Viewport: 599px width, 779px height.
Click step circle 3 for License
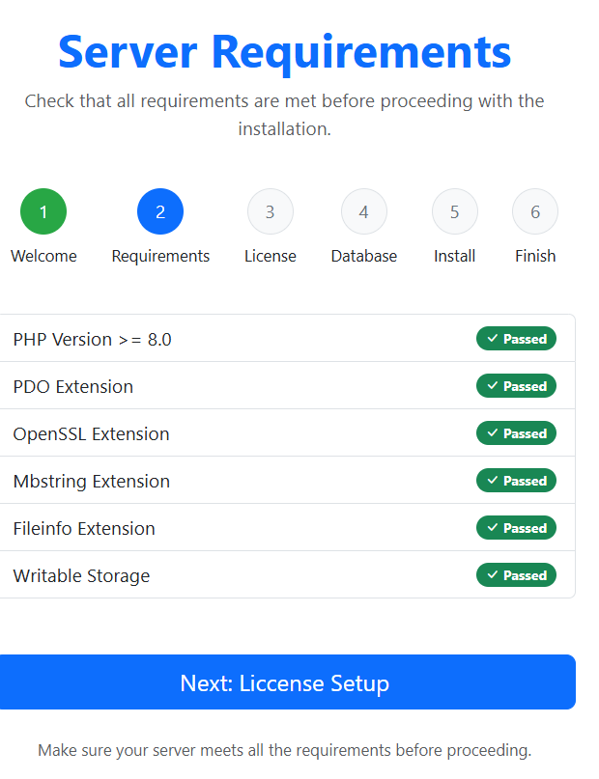pos(271,210)
